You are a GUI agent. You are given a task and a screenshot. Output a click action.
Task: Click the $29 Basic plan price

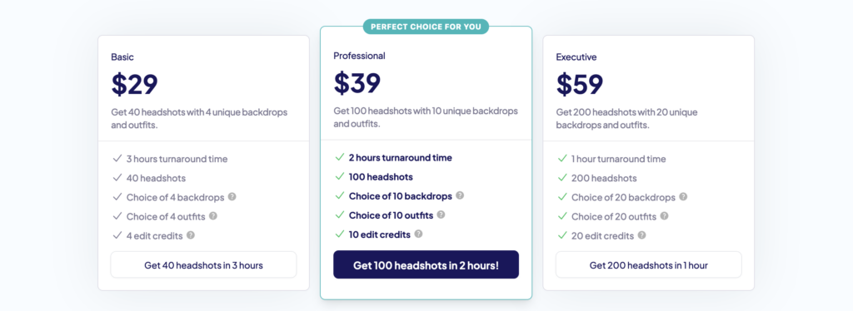(134, 84)
